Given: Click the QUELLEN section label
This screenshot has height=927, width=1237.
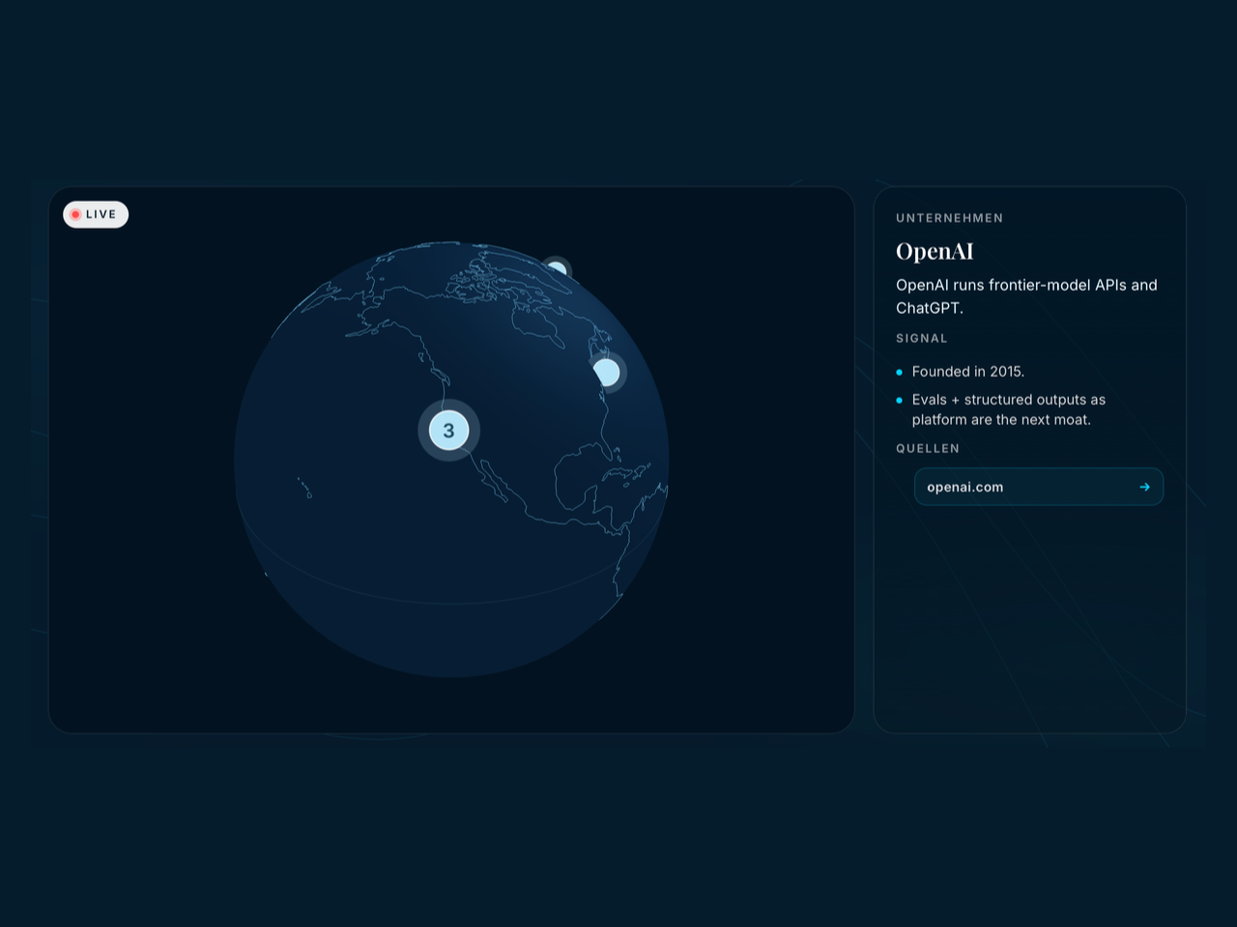Looking at the screenshot, I should click(928, 448).
